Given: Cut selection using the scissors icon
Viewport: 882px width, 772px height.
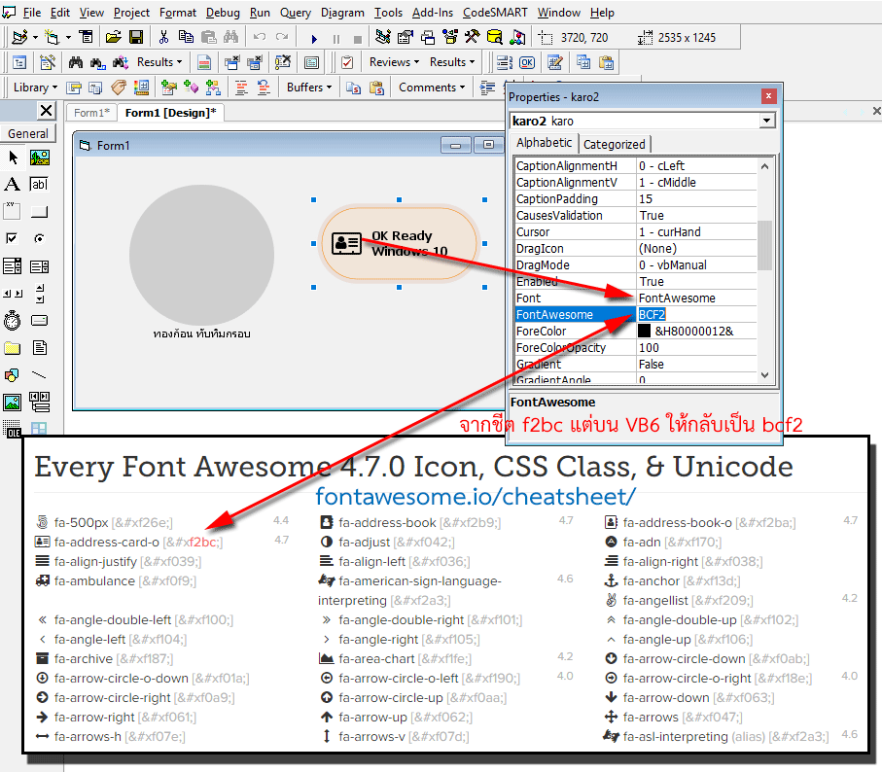Looking at the screenshot, I should tap(163, 37).
